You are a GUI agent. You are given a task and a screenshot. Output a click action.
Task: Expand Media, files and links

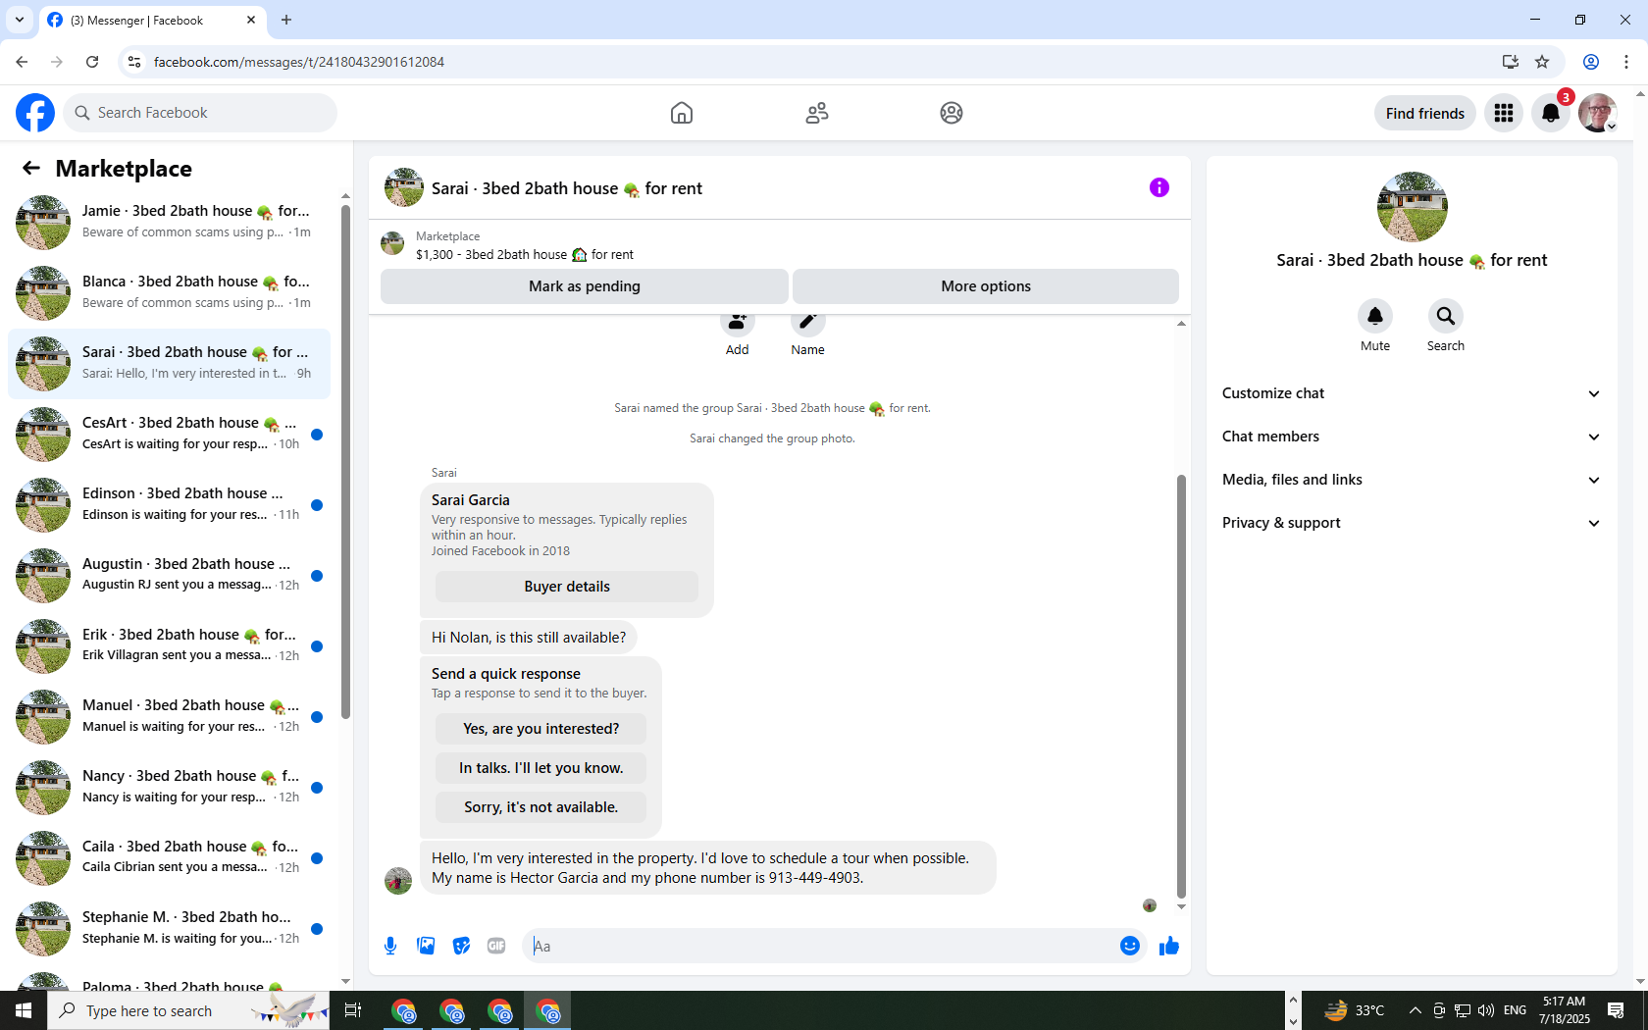click(1412, 480)
